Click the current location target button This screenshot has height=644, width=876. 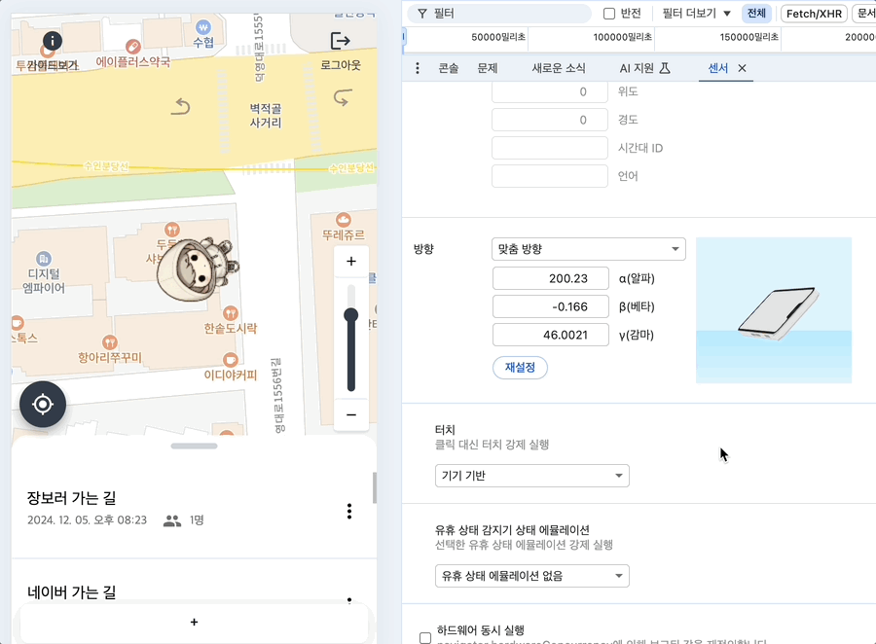[43, 405]
